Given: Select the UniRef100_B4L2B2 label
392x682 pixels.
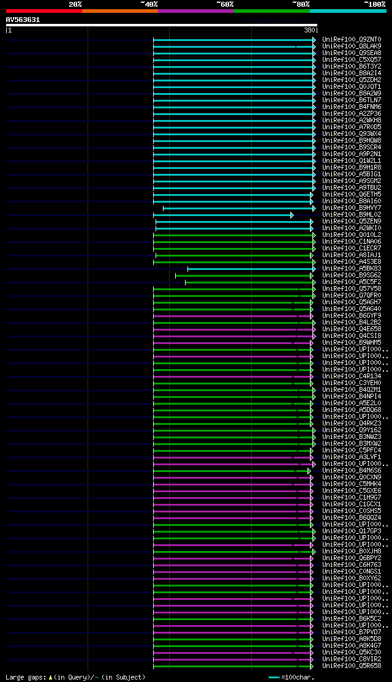Looking at the screenshot, I should (x=352, y=323).
